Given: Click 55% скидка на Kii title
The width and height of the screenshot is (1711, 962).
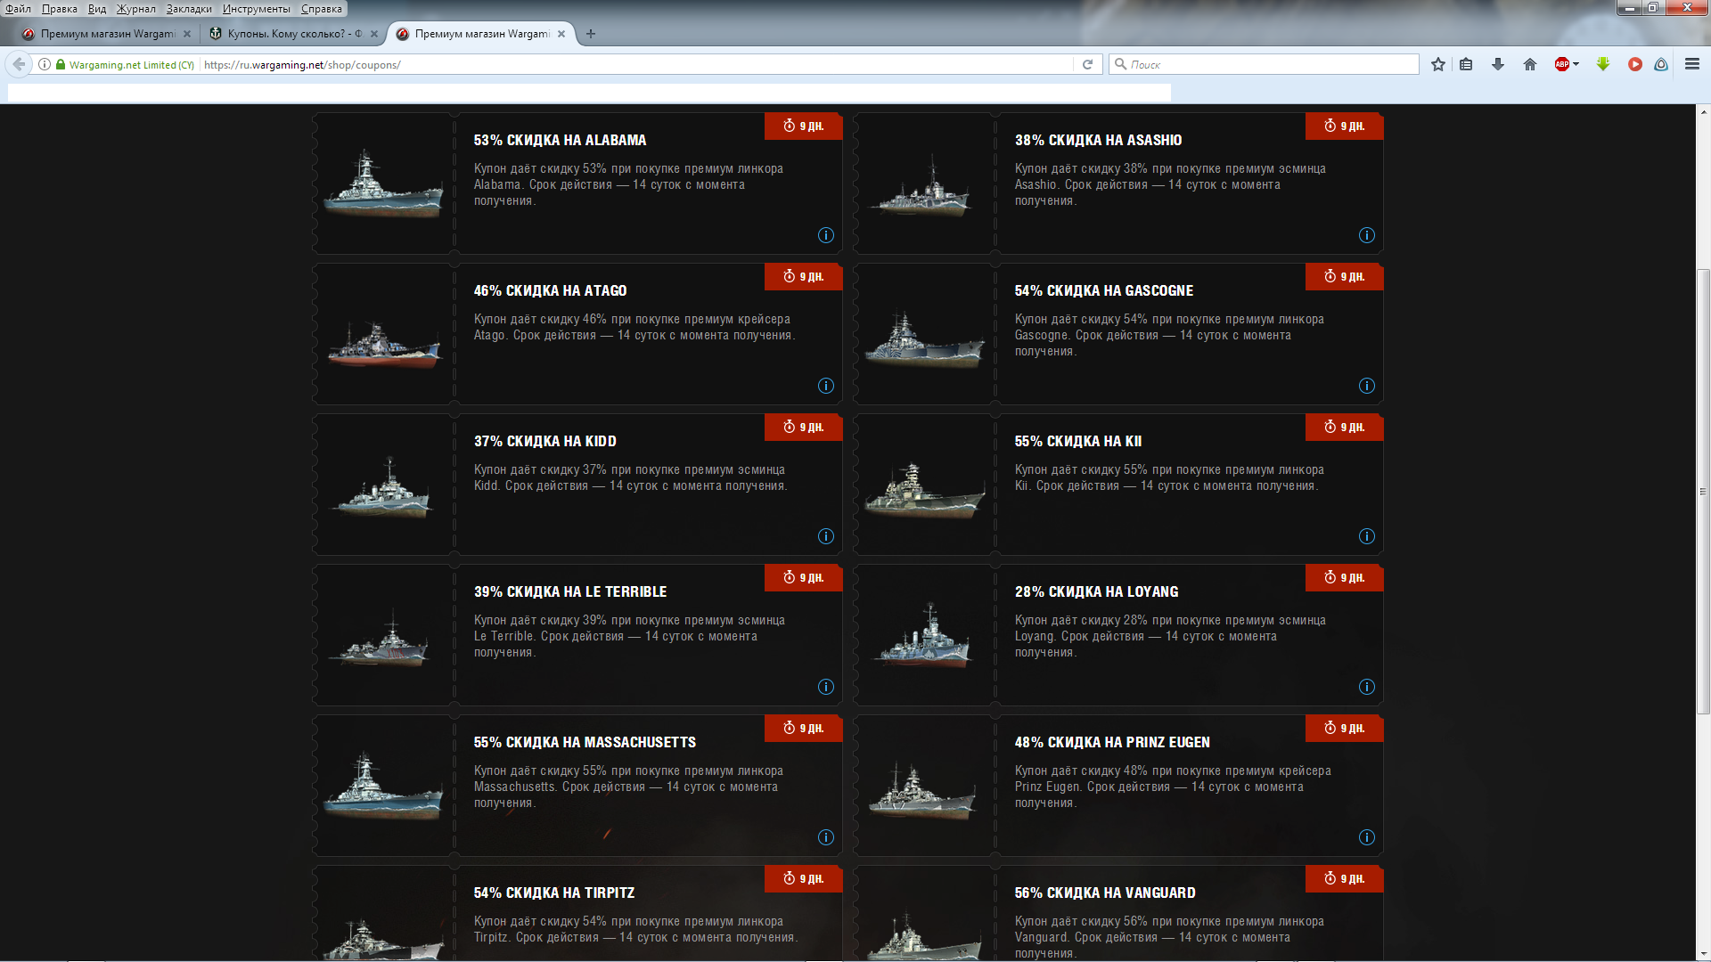Looking at the screenshot, I should coord(1077,441).
